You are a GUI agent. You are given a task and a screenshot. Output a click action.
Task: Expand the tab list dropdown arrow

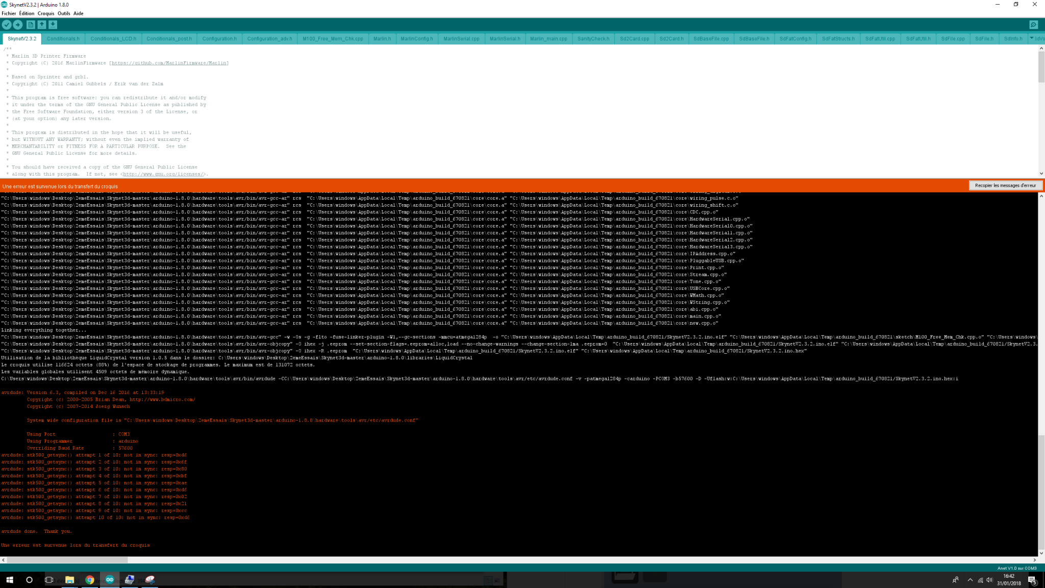[1032, 38]
